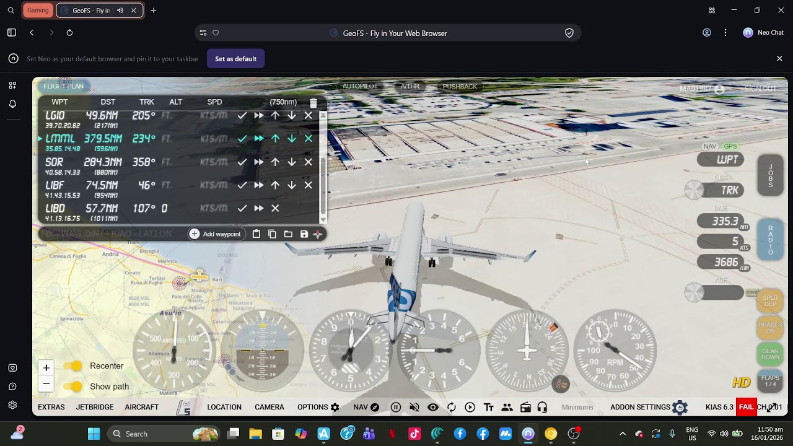Toggle the mute sound icon
The width and height of the screenshot is (793, 446).
(x=414, y=407)
